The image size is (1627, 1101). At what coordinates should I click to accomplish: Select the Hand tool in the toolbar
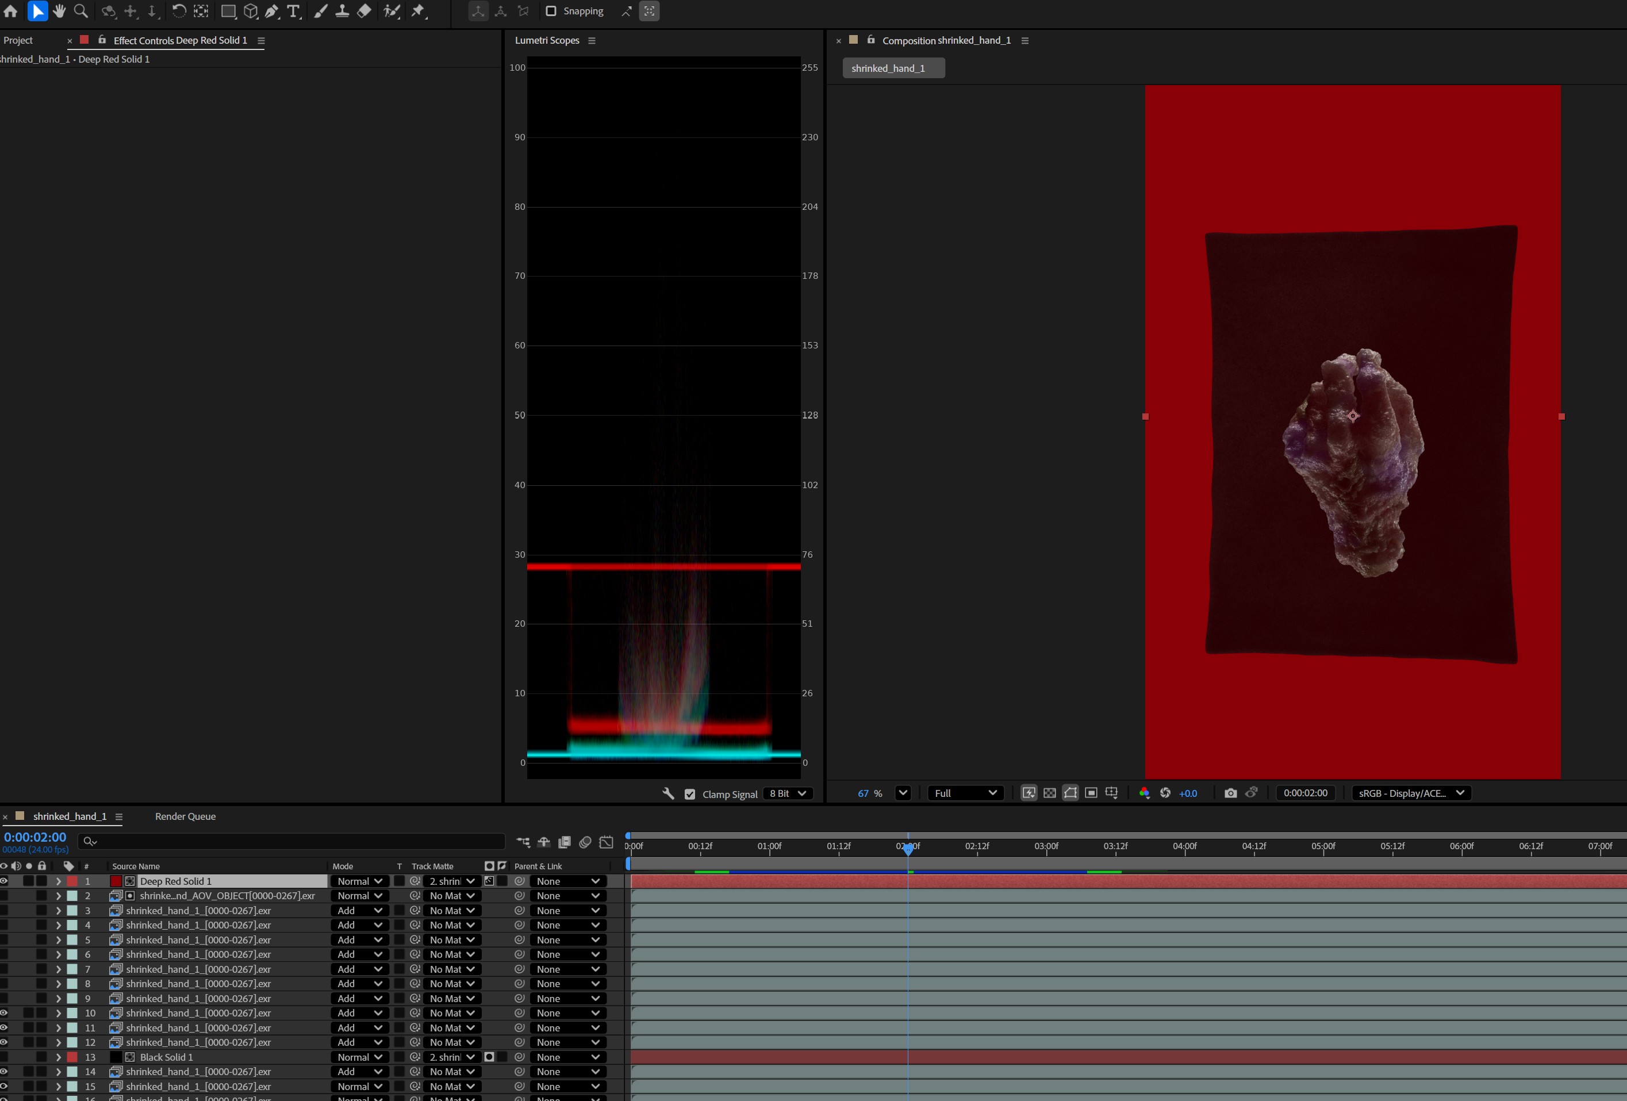pyautogui.click(x=60, y=11)
